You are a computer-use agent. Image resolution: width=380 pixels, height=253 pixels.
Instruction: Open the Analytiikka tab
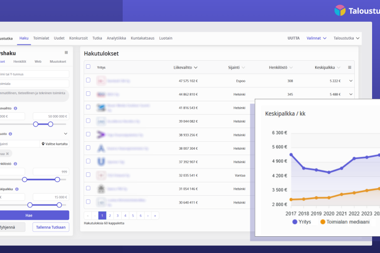tap(116, 38)
